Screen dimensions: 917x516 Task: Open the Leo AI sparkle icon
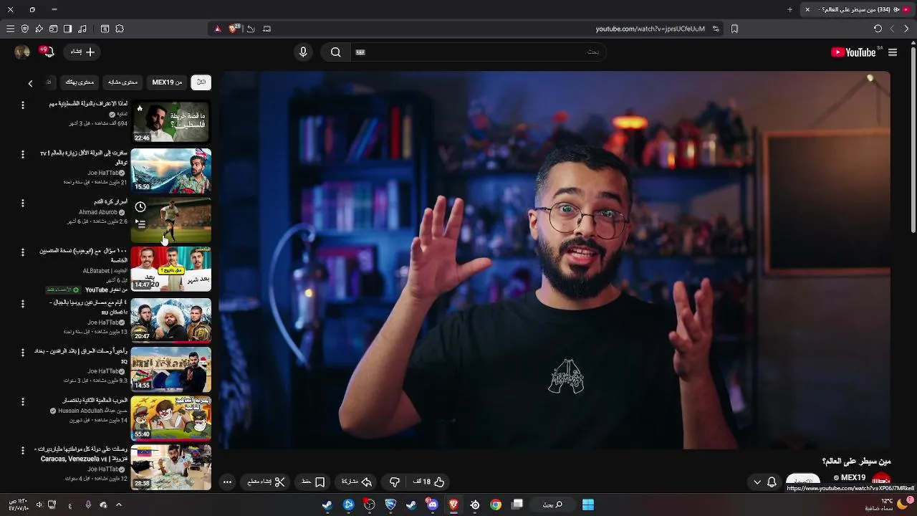(x=39, y=29)
